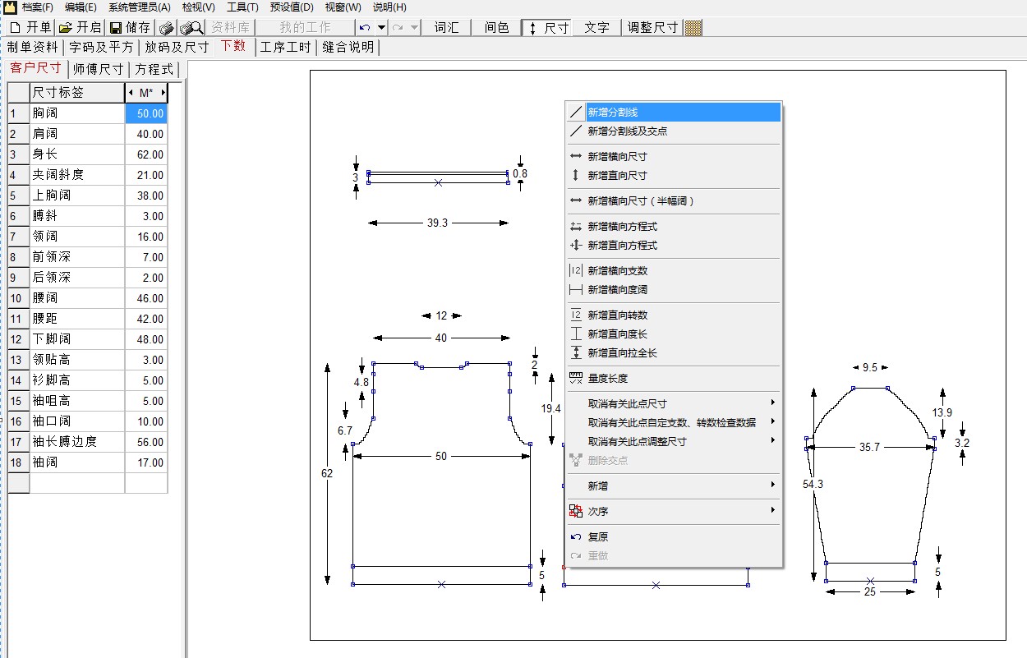Choose 新增分割线 in context menu
The width and height of the screenshot is (1027, 658).
[x=674, y=112]
